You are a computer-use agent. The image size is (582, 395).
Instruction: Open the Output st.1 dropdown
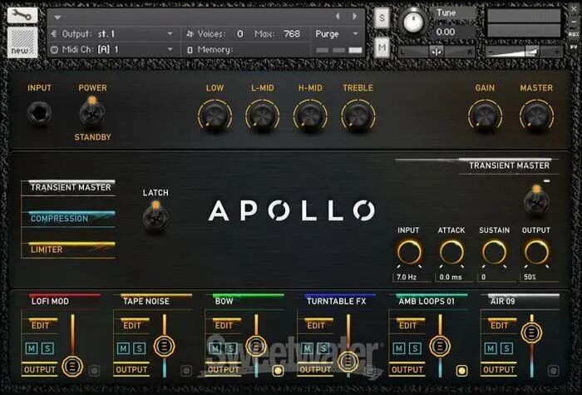coord(111,34)
